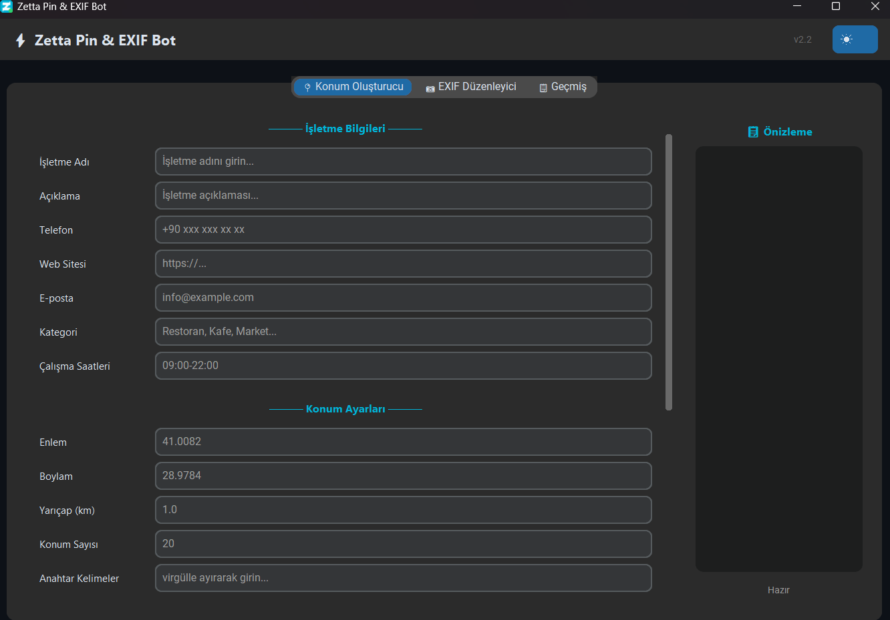Click the Açıklama label

click(59, 196)
